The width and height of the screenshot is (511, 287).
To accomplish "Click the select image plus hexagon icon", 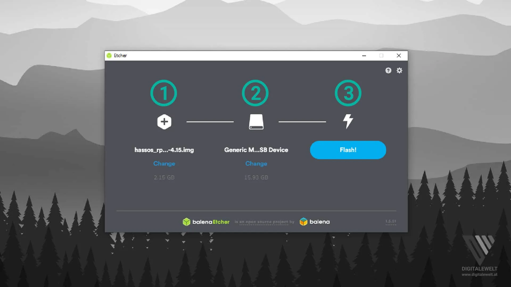I will click(x=164, y=122).
